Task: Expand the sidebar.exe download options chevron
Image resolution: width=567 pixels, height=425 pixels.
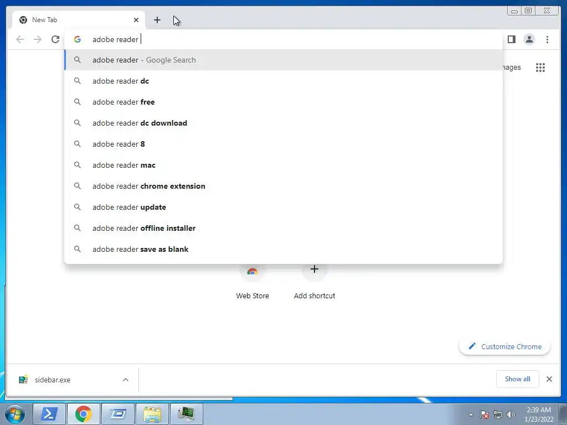Action: click(x=126, y=380)
